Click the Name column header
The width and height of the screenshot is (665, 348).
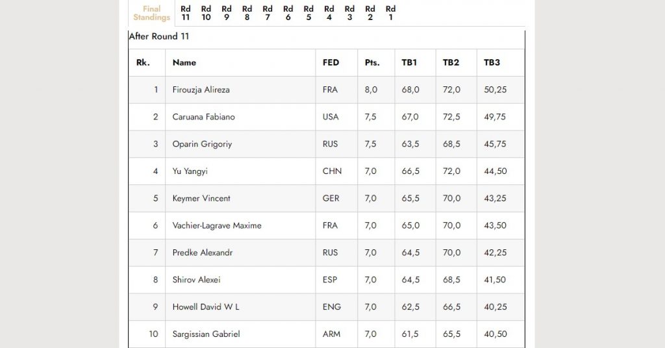(184, 63)
